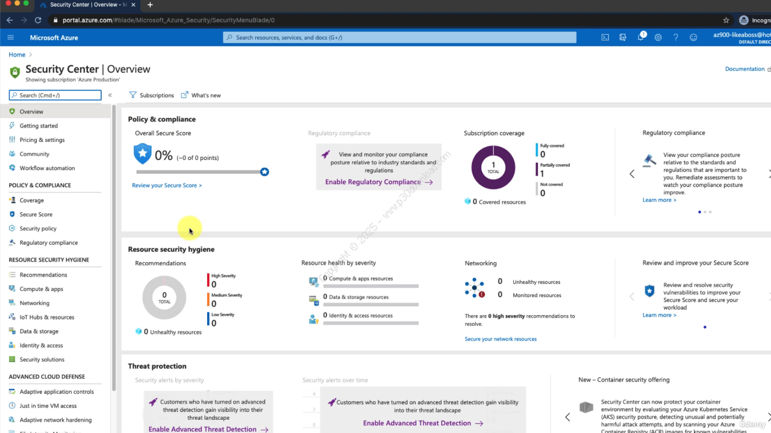Click the sidebar vertical scrollbar
771x433 pixels.
pos(113,248)
